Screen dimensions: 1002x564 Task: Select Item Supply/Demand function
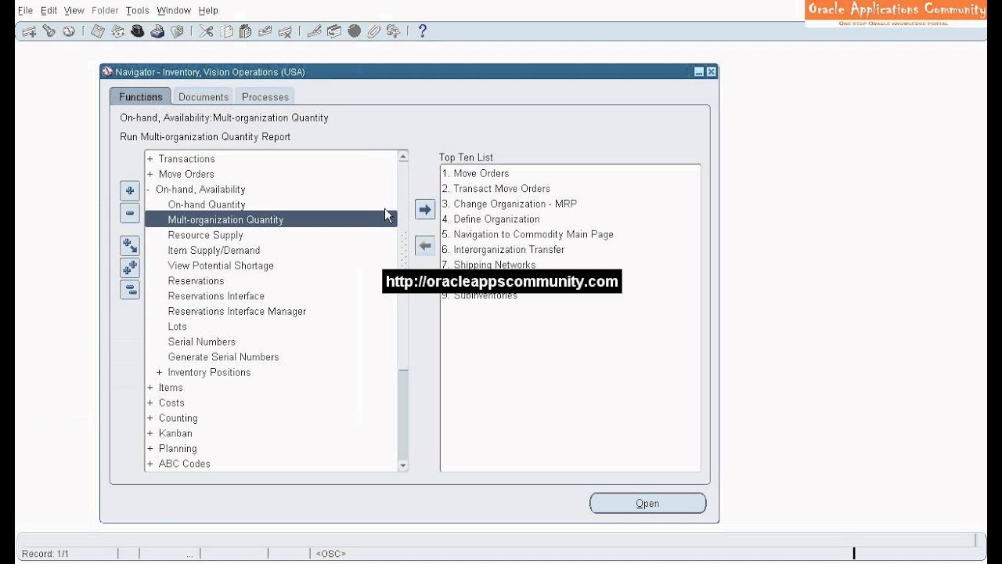[x=214, y=251]
